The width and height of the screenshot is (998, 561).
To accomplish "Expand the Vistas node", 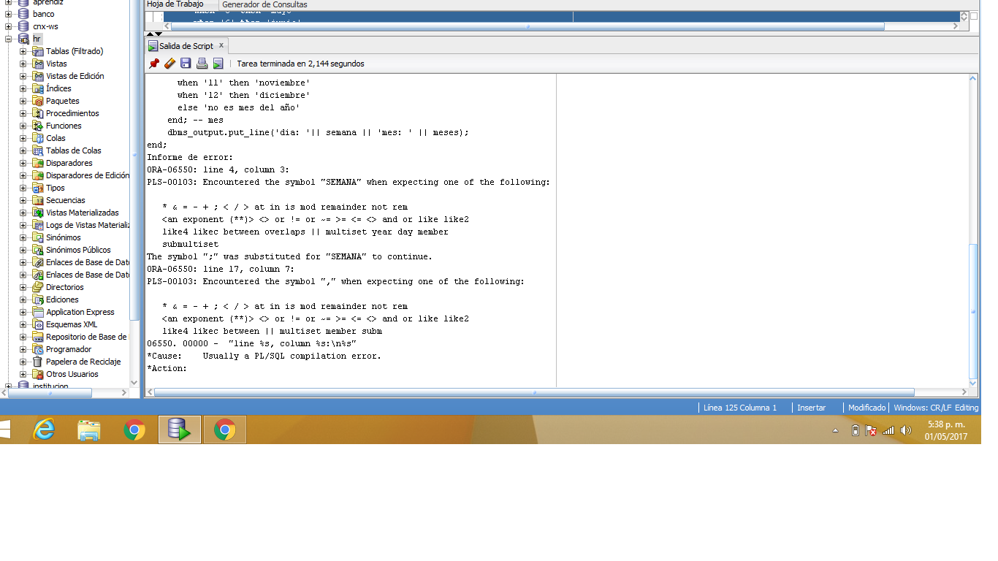I will (23, 64).
